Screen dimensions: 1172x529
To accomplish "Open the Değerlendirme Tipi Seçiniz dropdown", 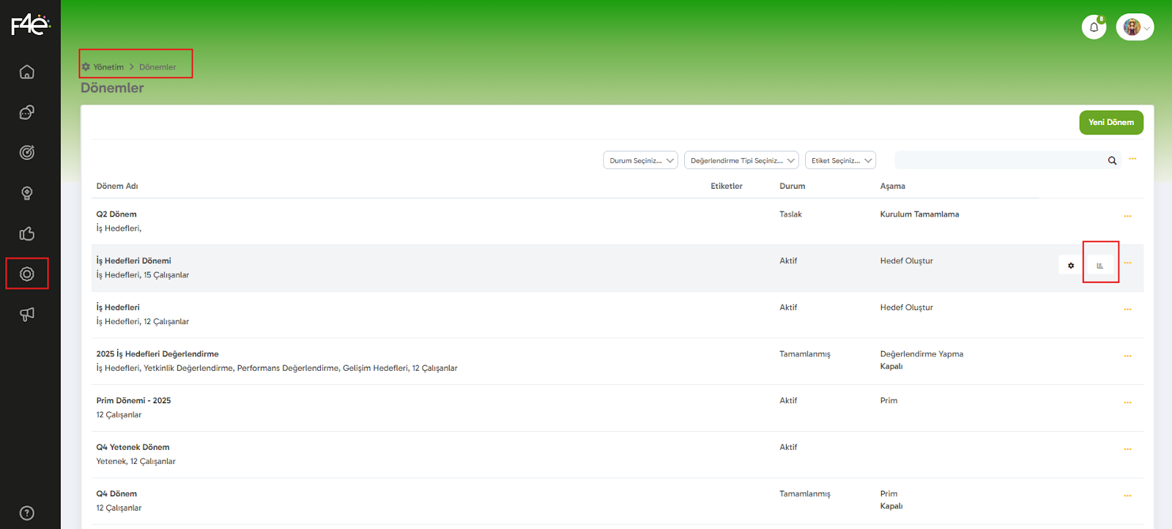I will [741, 161].
